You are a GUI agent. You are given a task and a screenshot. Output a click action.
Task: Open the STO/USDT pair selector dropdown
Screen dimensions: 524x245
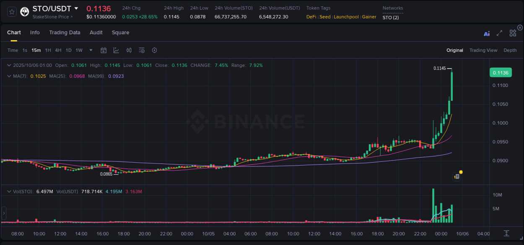76,8
